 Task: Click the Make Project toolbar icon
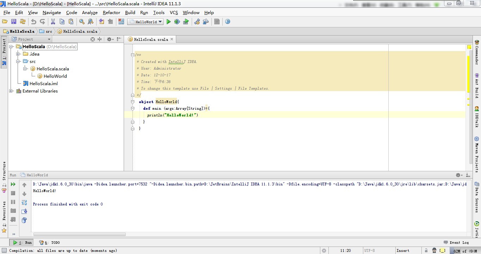tap(121, 22)
